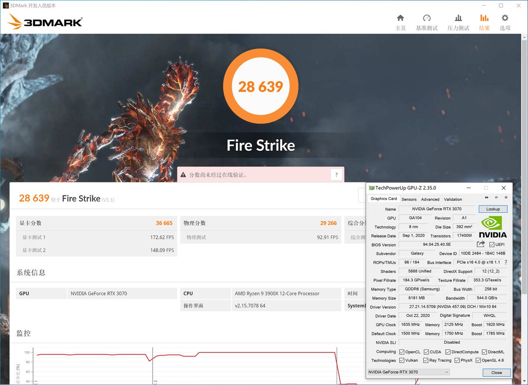Screen dimensions: 528x385
Task: Toggle the OpenCL checkbox
Action: (402, 352)
